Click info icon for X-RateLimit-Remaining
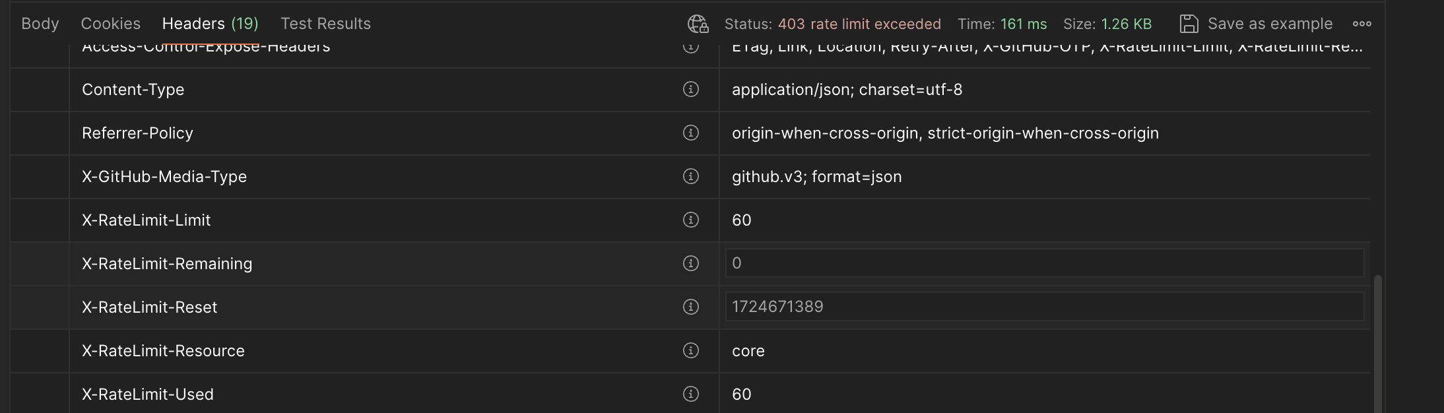 (x=690, y=263)
